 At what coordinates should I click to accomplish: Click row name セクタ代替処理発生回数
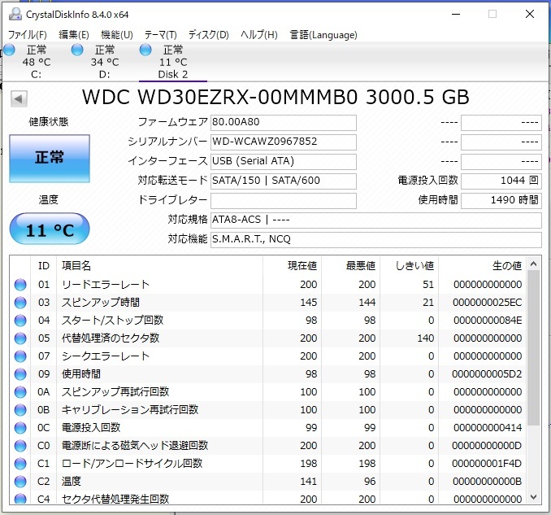(x=115, y=499)
